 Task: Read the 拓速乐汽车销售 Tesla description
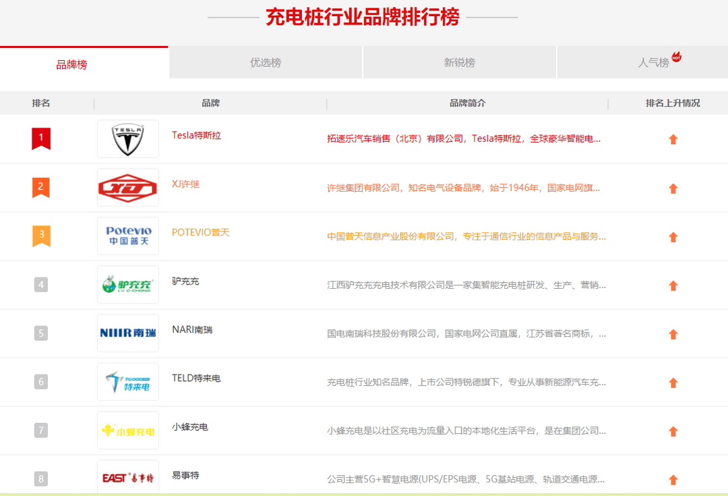coord(464,139)
